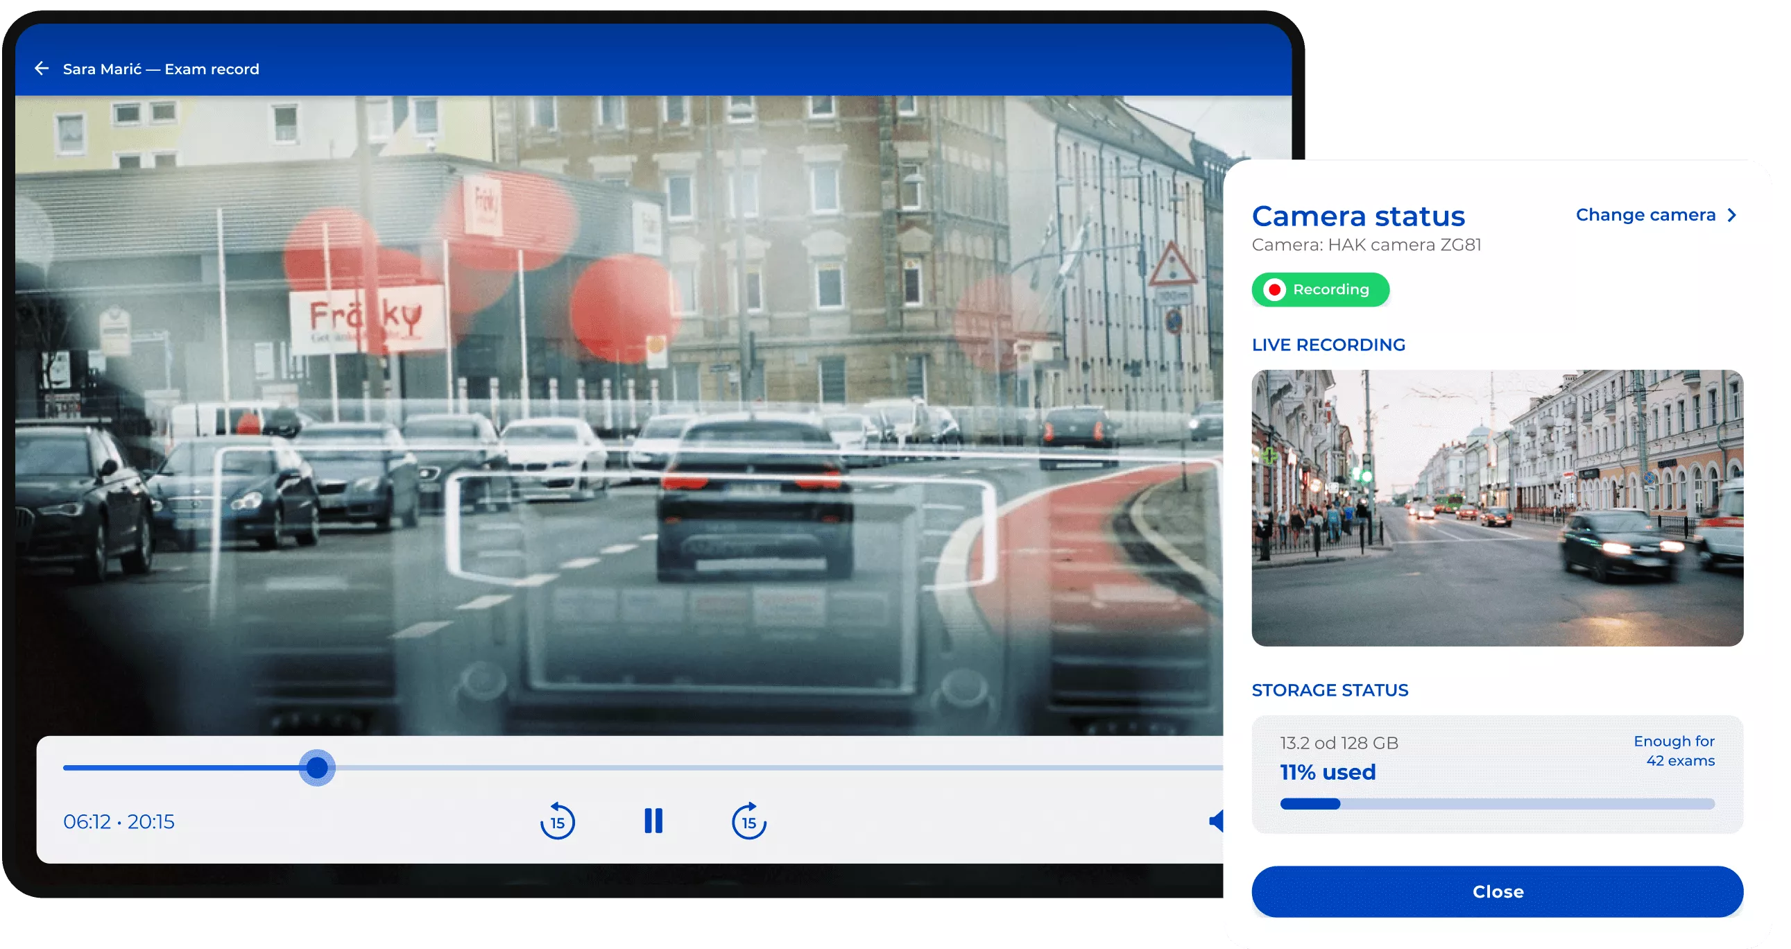Screen dimensions: 1791x949
Task: Click the back arrow in header
Action: point(42,69)
